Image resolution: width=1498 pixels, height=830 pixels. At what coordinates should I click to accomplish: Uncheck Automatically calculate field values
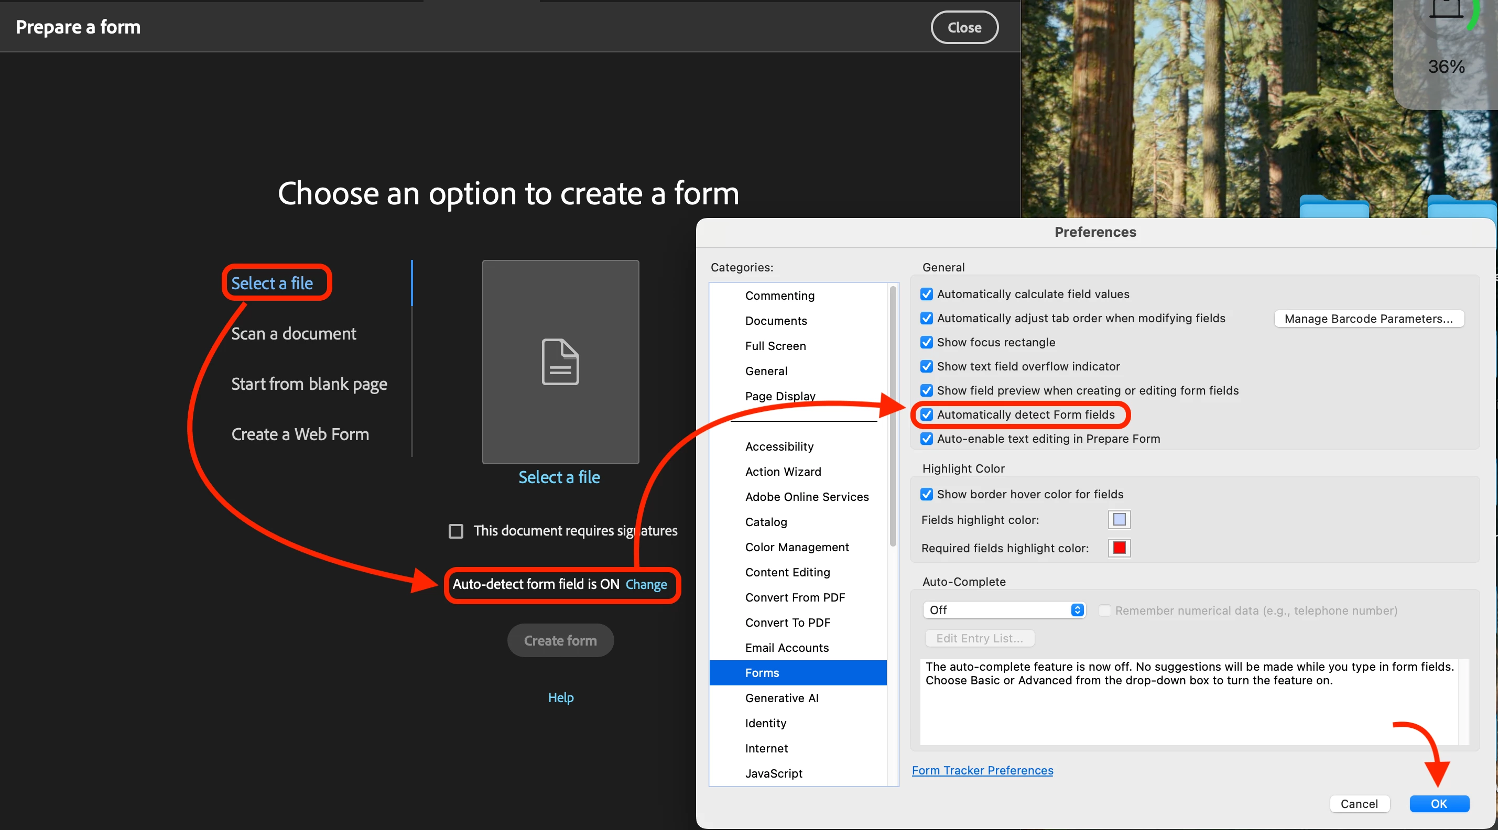tap(926, 294)
